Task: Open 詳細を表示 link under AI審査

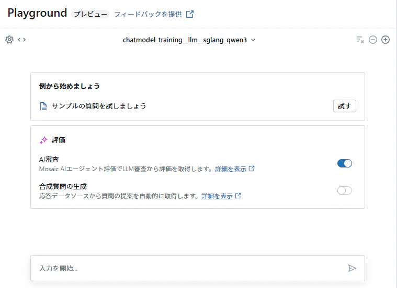Action: [x=230, y=169]
